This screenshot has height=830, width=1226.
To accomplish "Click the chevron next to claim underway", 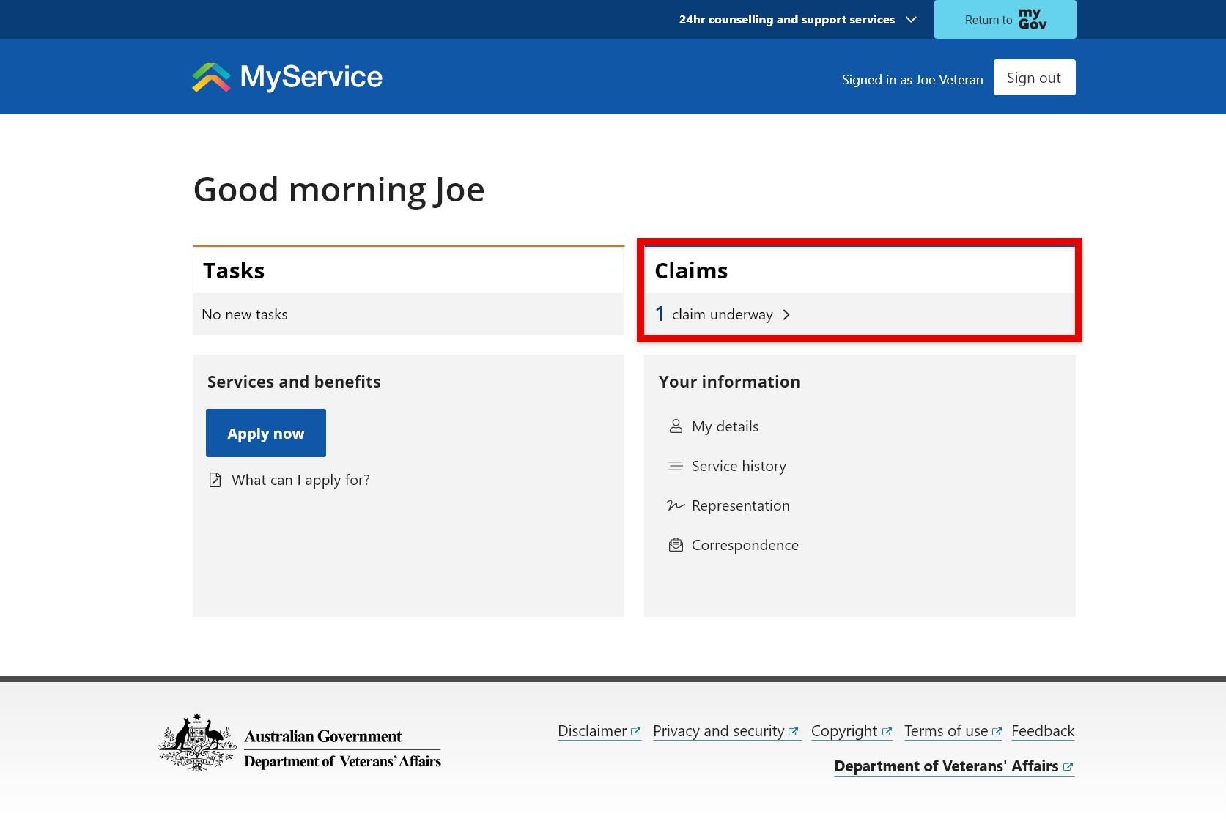I will click(786, 314).
